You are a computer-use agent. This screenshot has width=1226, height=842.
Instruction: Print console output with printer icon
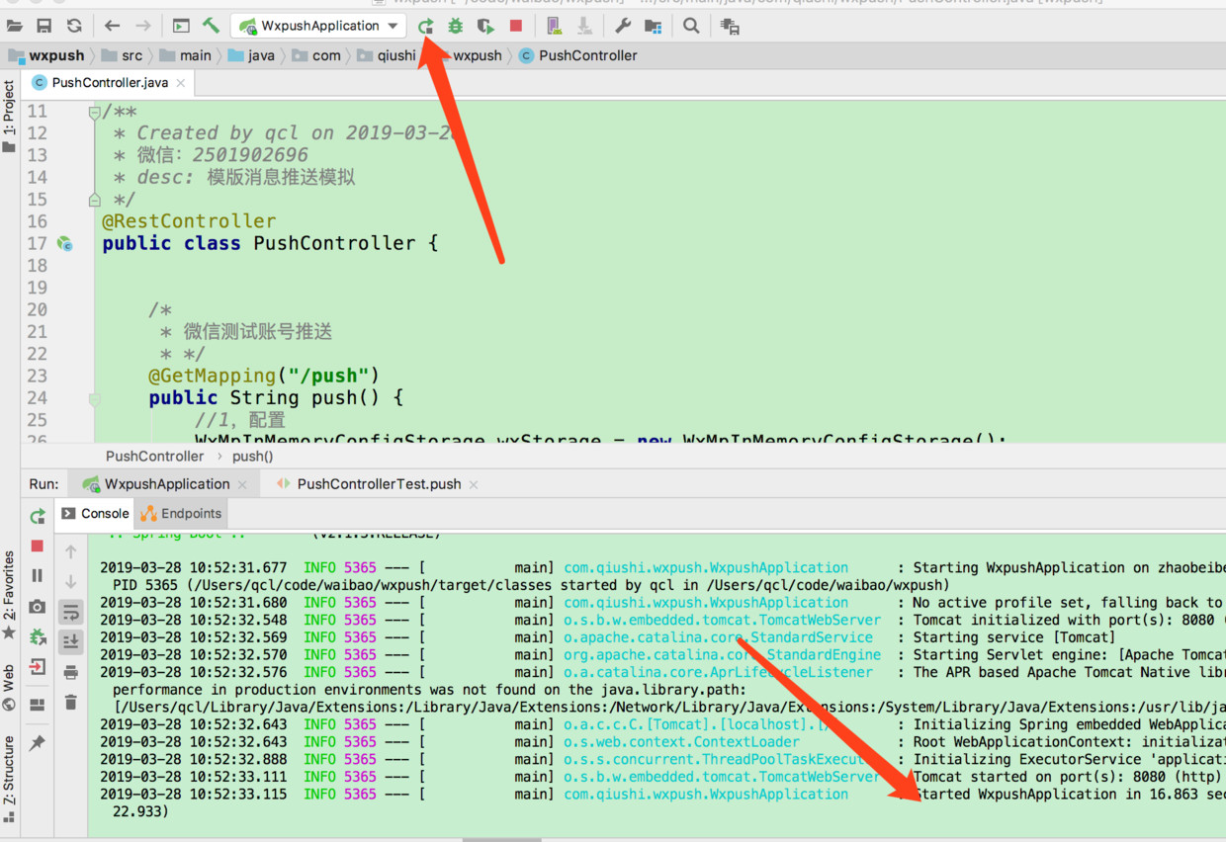pos(70,672)
